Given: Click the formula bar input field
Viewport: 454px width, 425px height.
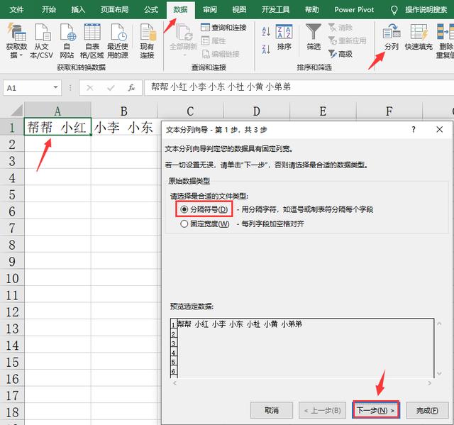Looking at the screenshot, I should 299,87.
